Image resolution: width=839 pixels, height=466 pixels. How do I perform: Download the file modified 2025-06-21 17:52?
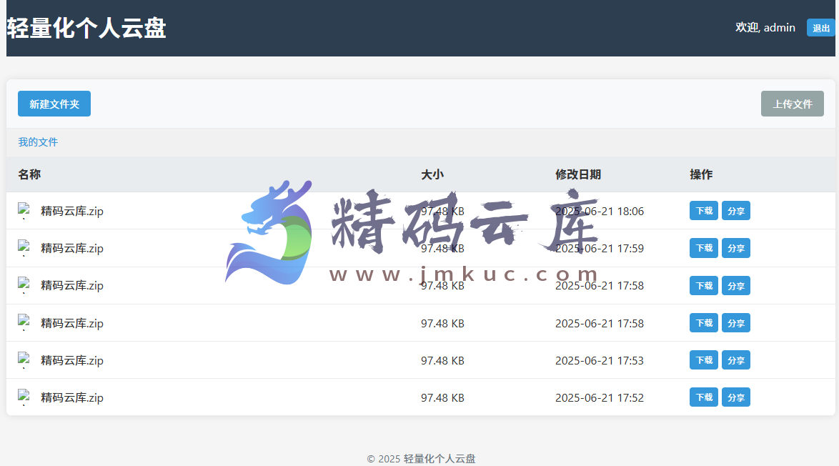pyautogui.click(x=704, y=397)
